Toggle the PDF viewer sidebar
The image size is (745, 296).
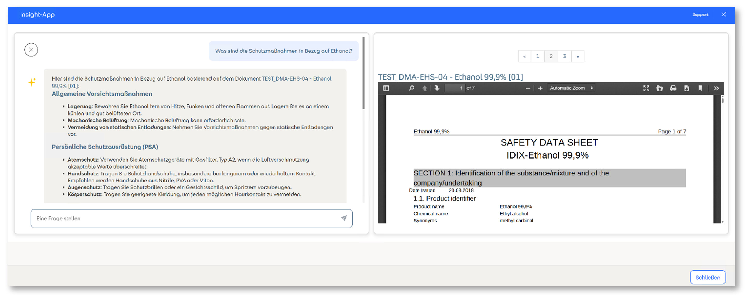(386, 88)
